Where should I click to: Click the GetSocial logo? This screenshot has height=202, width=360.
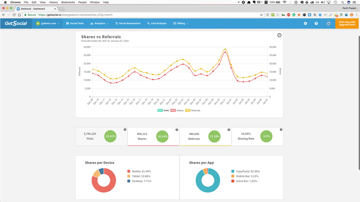coord(15,23)
